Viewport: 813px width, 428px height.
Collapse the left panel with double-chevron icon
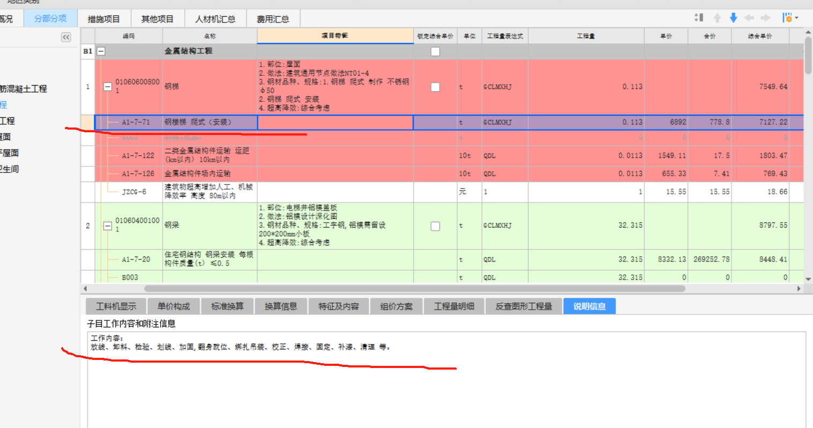[x=66, y=37]
